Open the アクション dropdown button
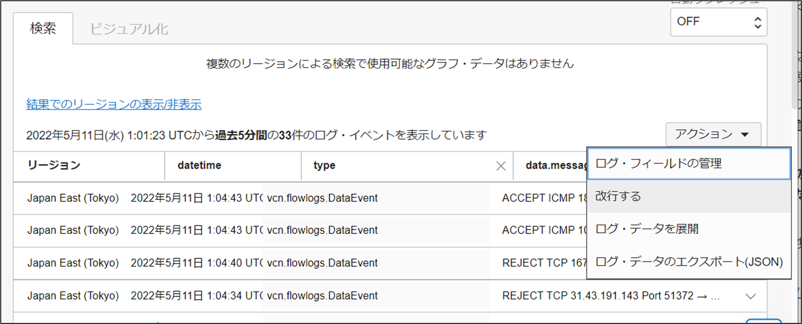Screen dimensions: 802x324 (x=713, y=134)
